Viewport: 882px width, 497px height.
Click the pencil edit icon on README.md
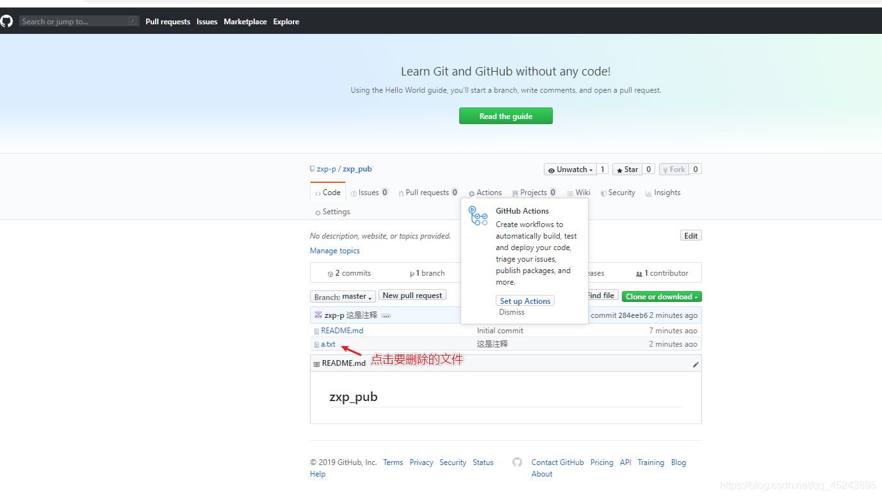click(x=696, y=365)
